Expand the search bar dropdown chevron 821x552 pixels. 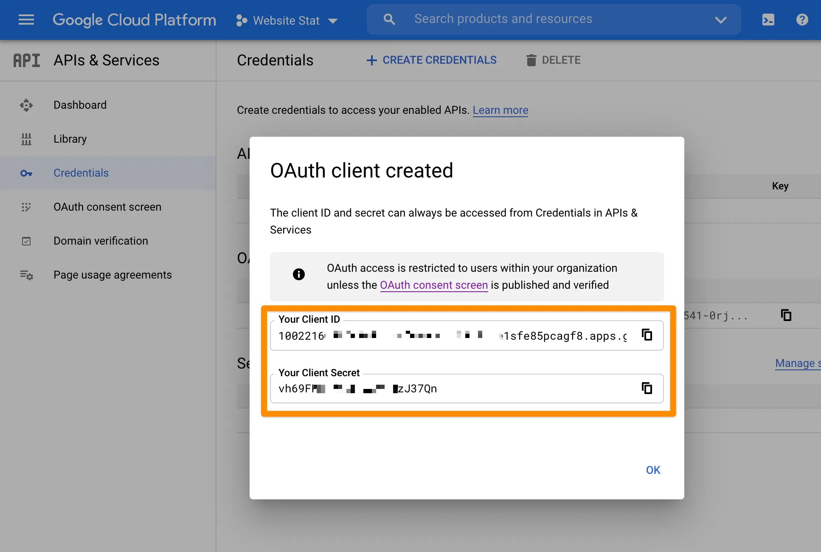coord(720,20)
